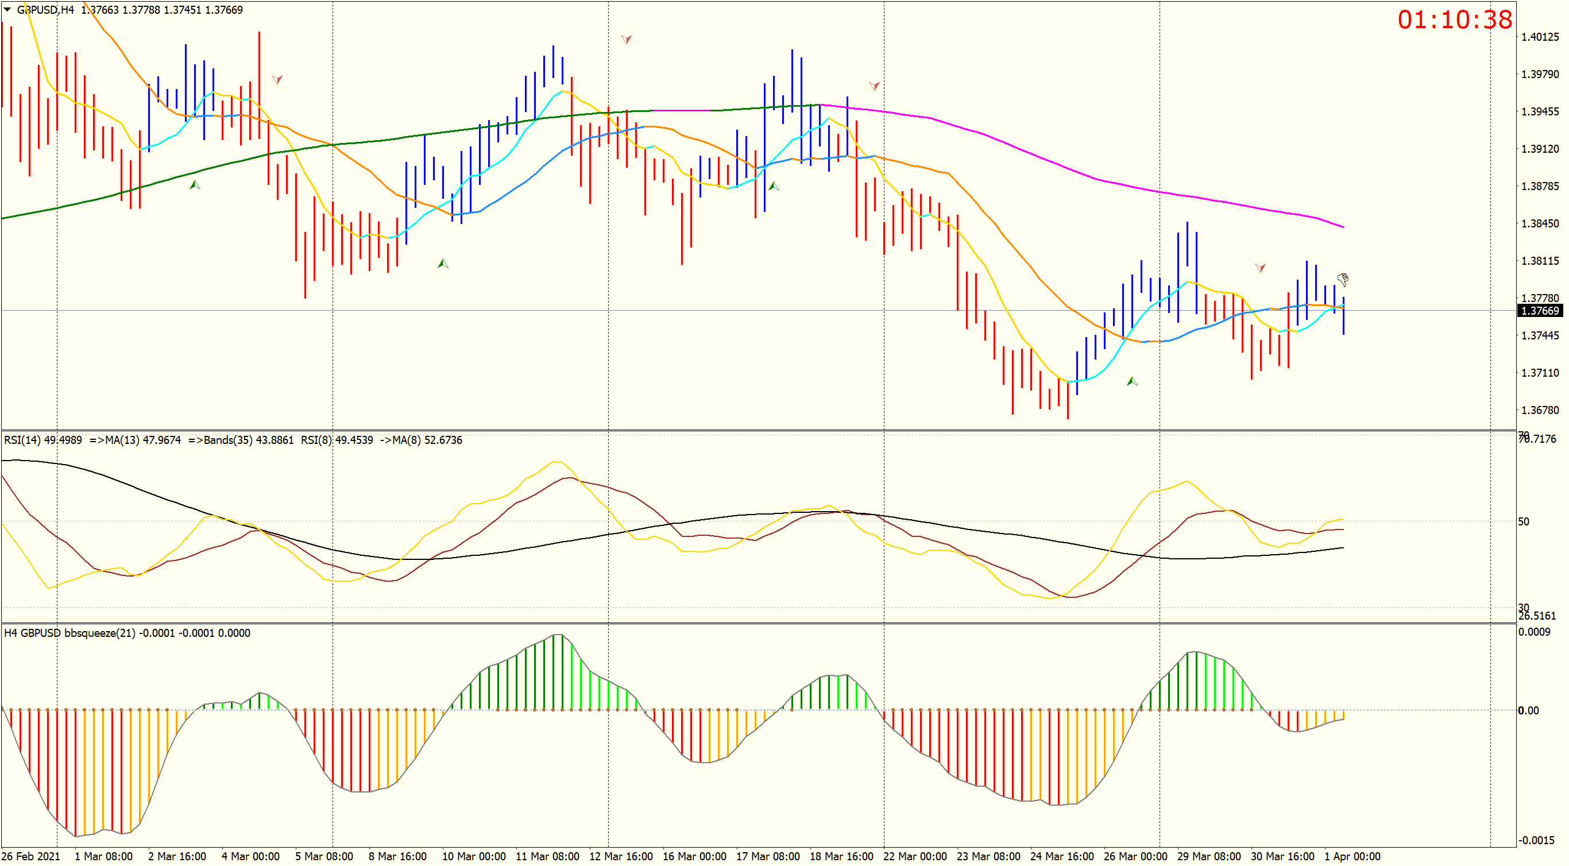Image resolution: width=1569 pixels, height=866 pixels.
Task: Click the green buy arrow near 26 Mar
Action: 1132,381
